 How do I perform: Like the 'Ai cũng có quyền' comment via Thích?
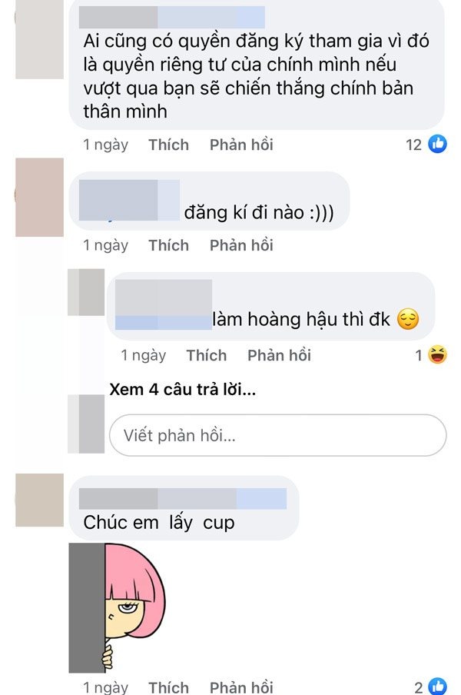click(169, 145)
